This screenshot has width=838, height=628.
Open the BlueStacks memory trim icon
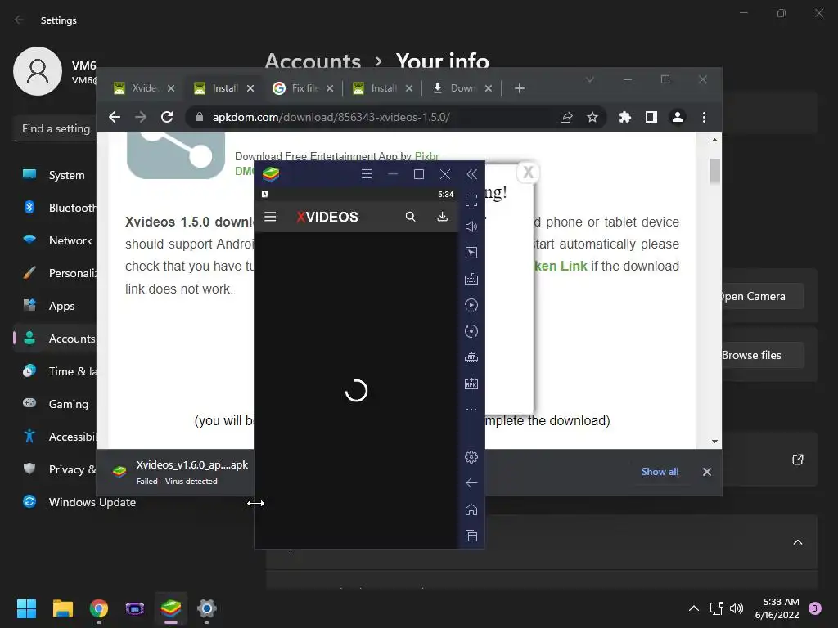pyautogui.click(x=471, y=357)
